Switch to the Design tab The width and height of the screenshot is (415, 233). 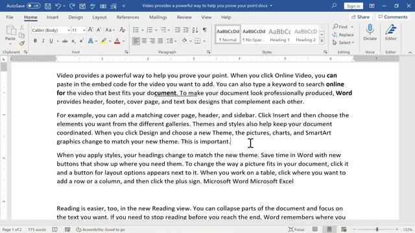pos(75,17)
